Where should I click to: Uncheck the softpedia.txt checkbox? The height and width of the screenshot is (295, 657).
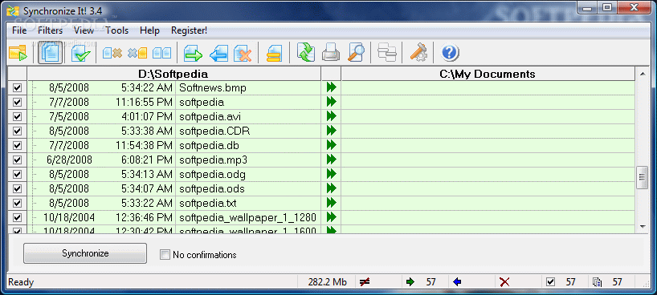(17, 203)
